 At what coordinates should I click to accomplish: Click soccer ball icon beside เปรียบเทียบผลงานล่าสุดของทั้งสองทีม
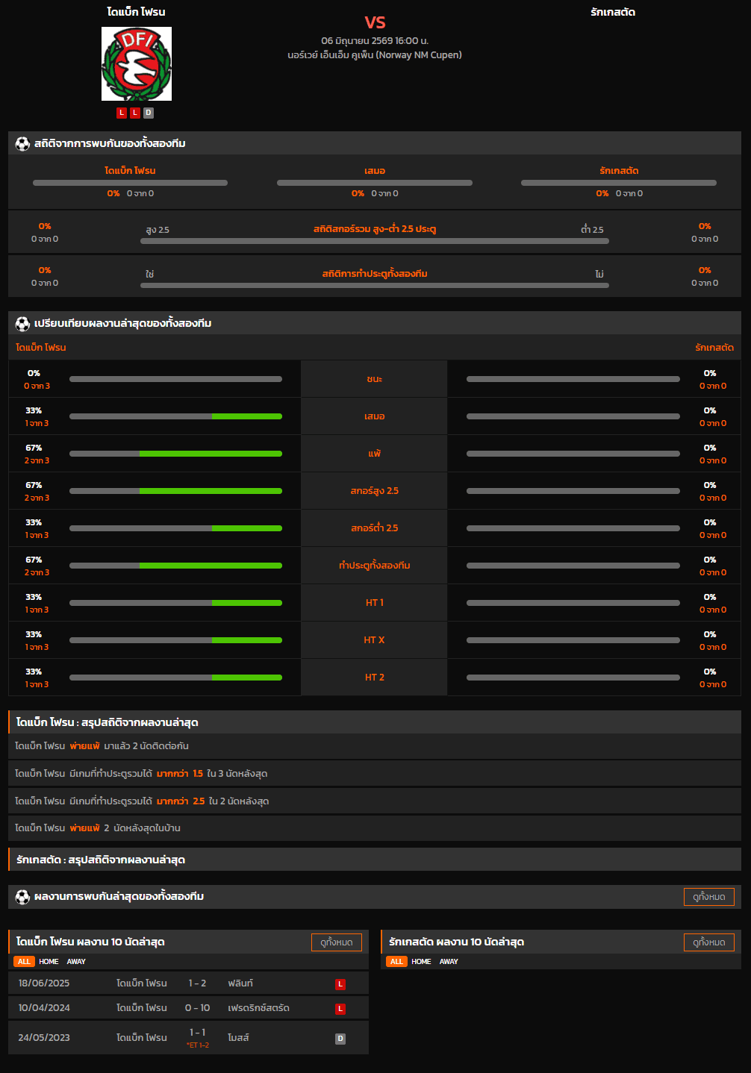[x=22, y=323]
